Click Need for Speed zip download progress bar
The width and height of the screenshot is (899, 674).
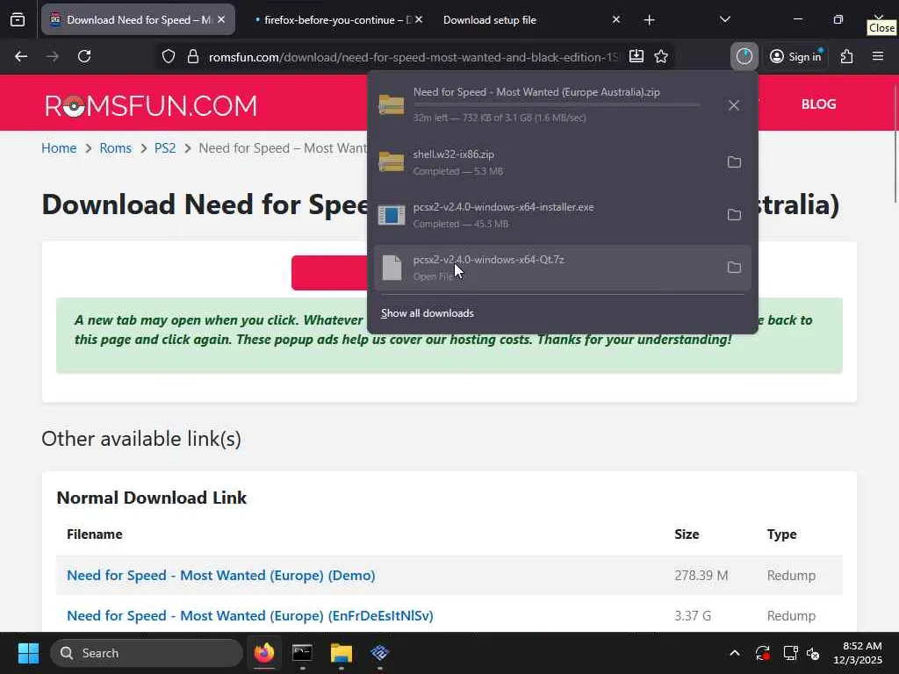(x=556, y=105)
